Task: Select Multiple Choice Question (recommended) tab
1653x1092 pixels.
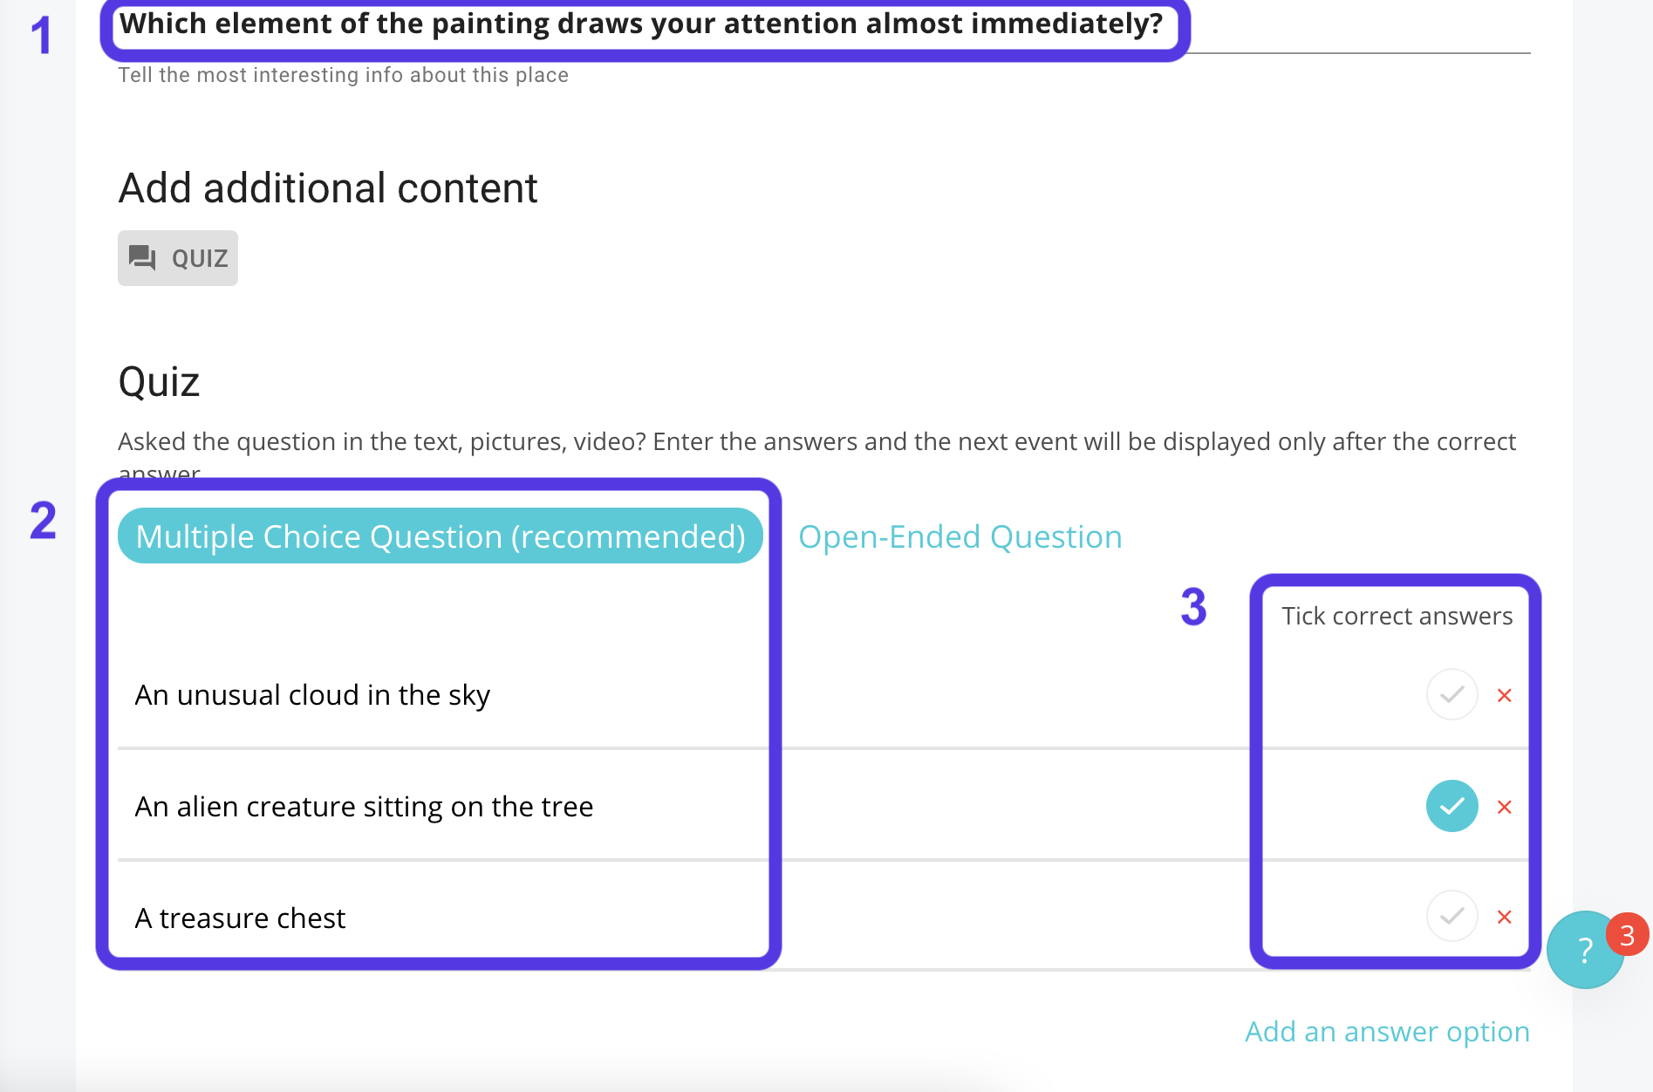Action: [x=441, y=536]
